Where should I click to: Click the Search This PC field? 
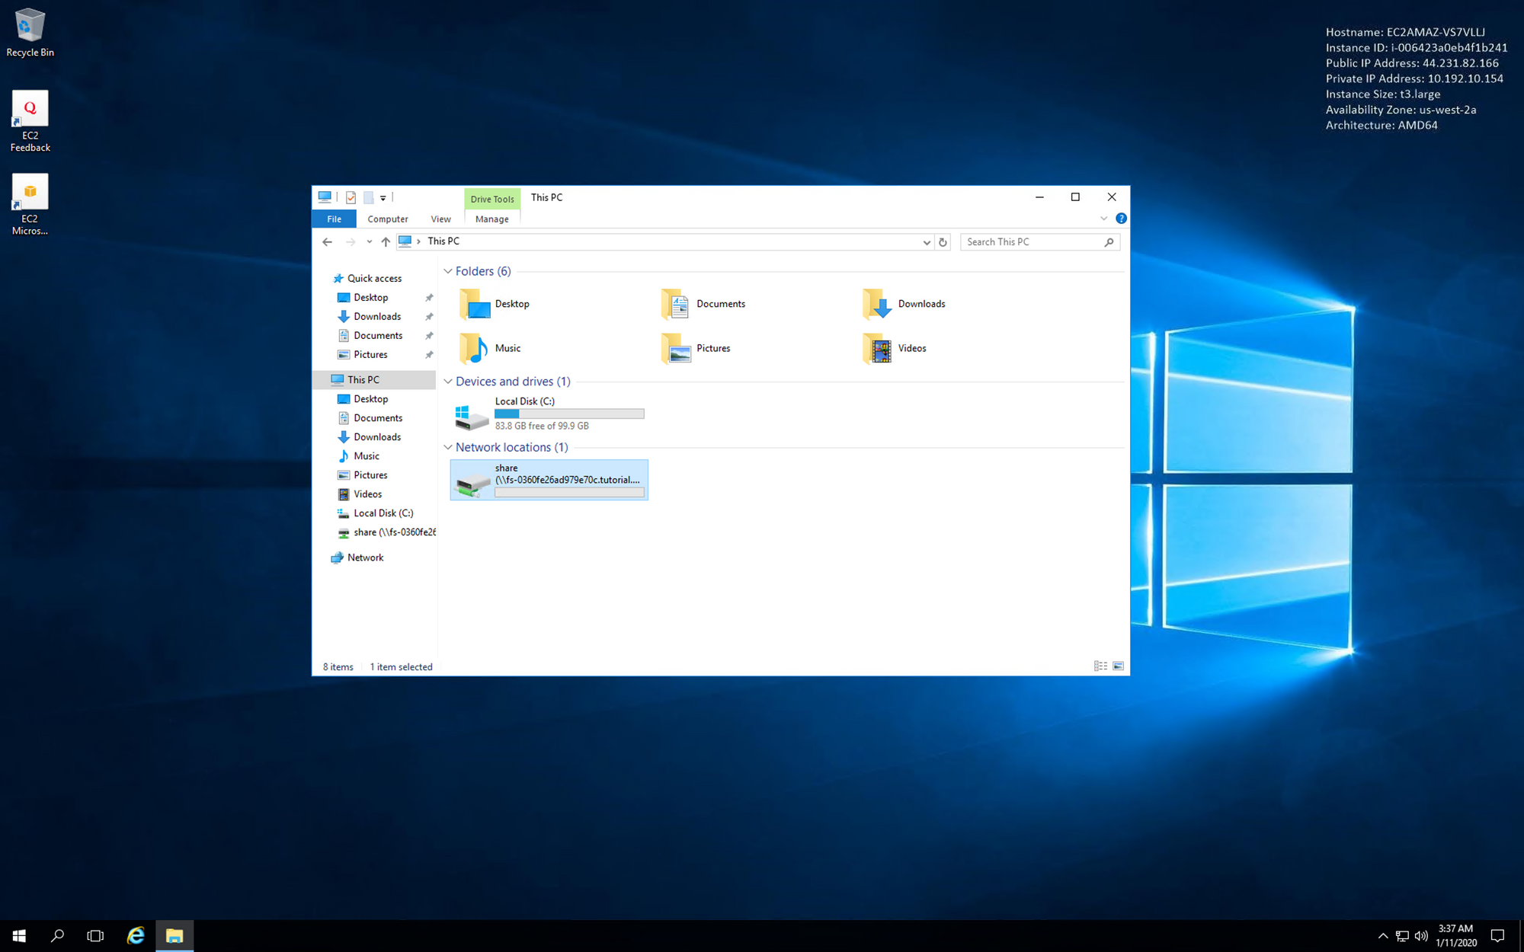1031,242
